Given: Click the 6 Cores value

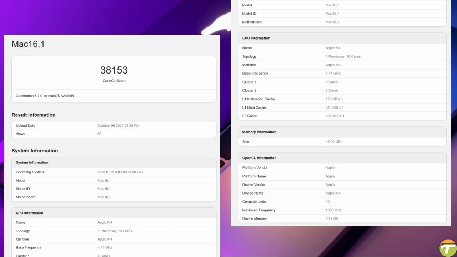Looking at the screenshot, I should 332,90.
